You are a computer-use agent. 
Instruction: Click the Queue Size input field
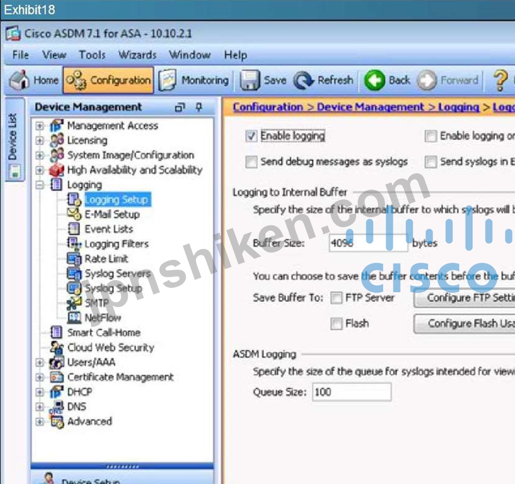pyautogui.click(x=351, y=392)
